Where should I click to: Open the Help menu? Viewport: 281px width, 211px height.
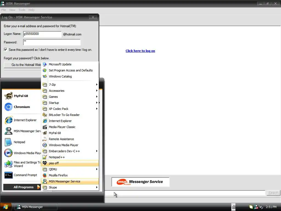(31, 10)
